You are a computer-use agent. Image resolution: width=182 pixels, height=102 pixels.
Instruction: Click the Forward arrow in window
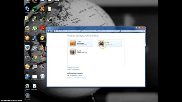(x=51, y=31)
